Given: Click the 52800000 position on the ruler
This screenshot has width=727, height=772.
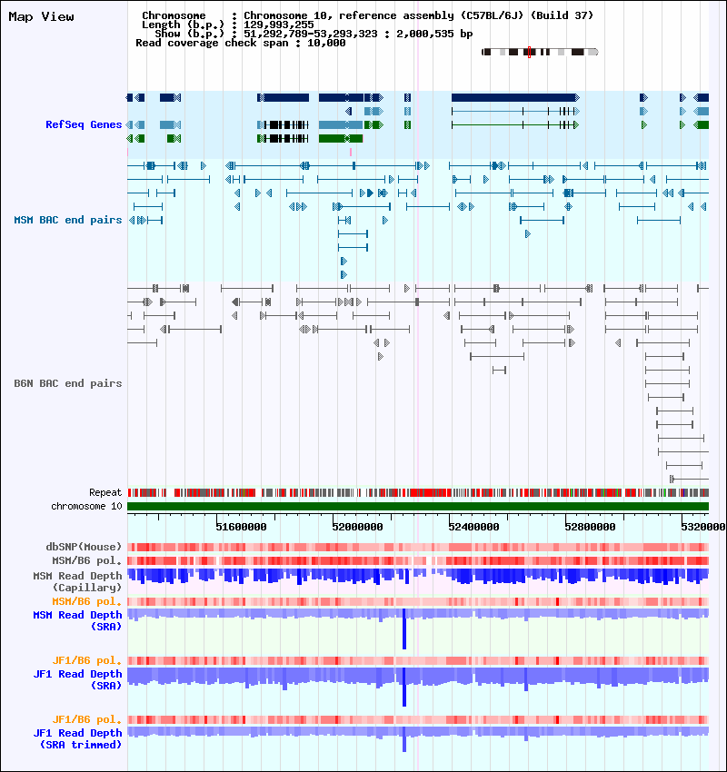Looking at the screenshot, I should (x=590, y=528).
